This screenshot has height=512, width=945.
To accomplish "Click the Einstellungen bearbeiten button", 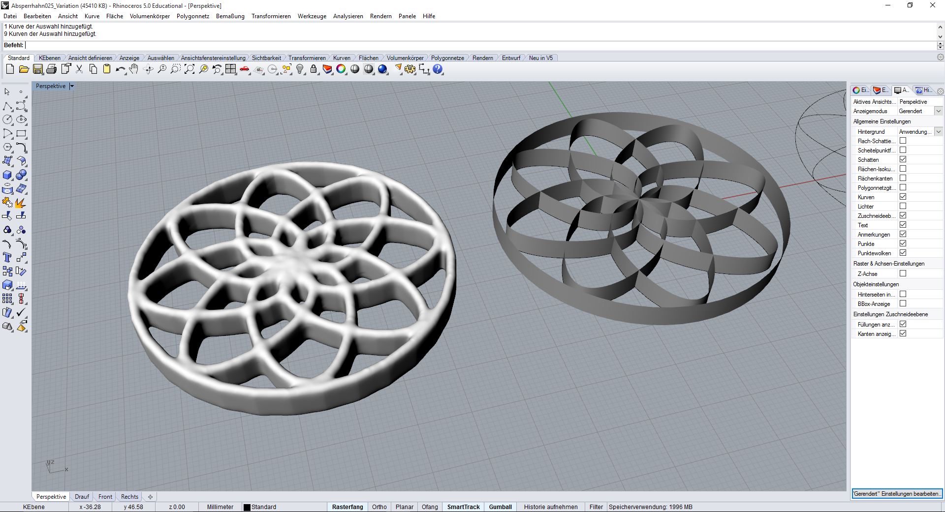I will pyautogui.click(x=896, y=494).
